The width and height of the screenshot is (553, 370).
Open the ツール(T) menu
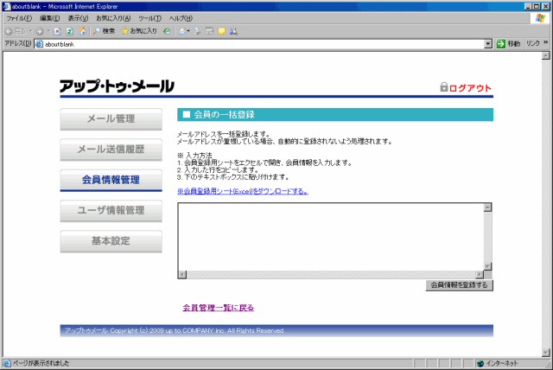point(149,18)
